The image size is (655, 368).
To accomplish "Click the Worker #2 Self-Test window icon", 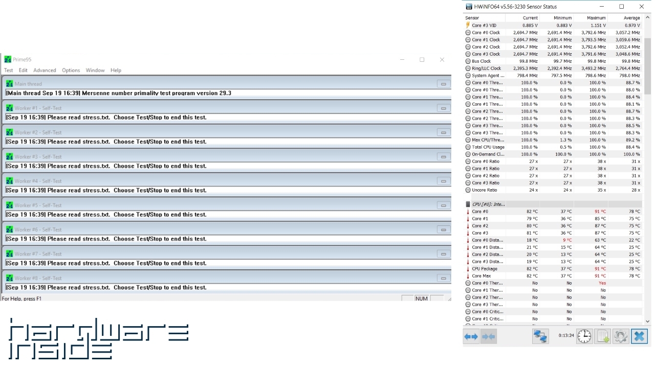I will click(9, 132).
